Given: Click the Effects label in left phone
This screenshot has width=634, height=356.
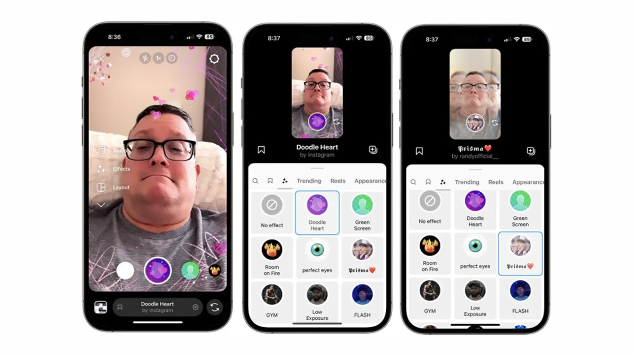Looking at the screenshot, I should click(x=121, y=169).
